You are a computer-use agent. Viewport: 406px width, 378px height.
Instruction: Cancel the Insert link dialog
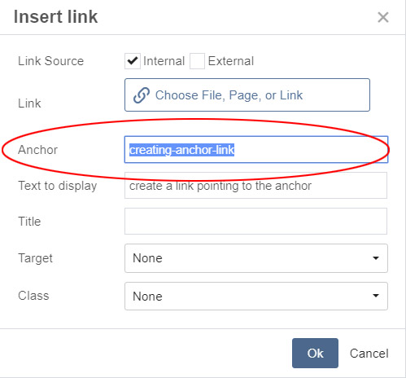(x=369, y=354)
